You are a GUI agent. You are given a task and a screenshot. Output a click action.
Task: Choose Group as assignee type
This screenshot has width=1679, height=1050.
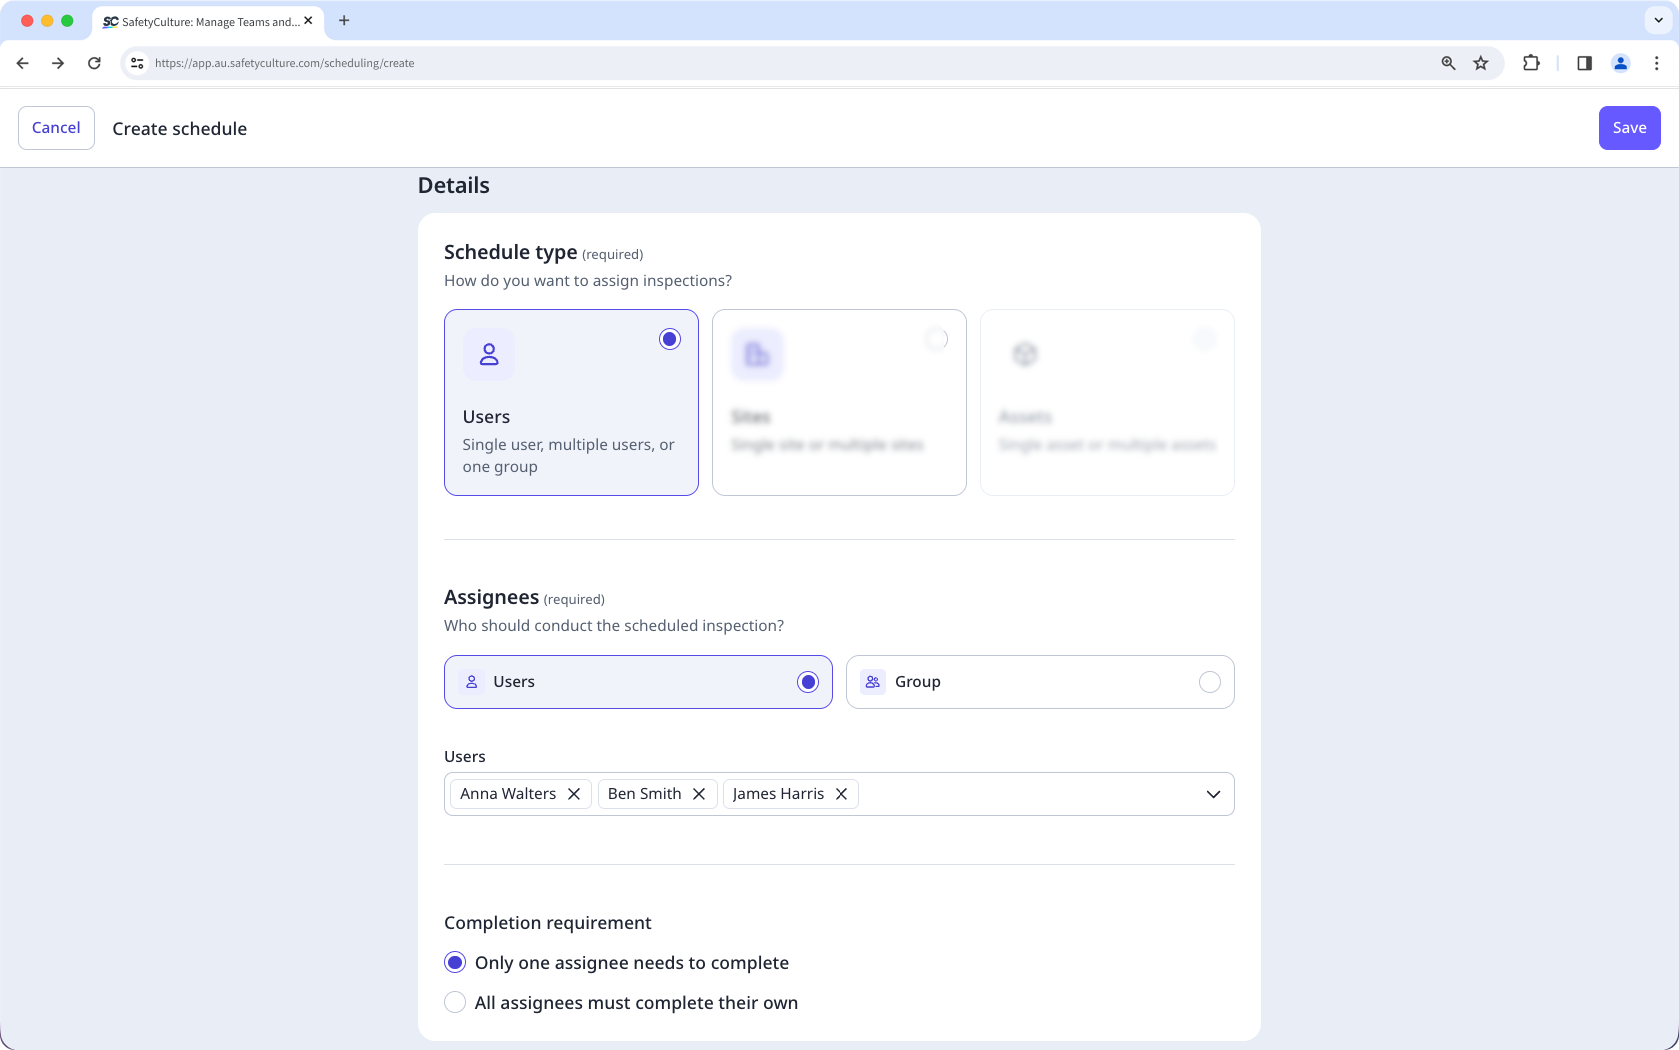pos(1040,682)
